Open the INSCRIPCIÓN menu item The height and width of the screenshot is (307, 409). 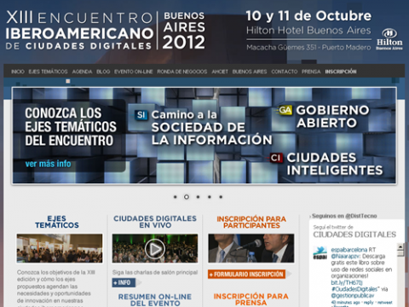point(341,72)
